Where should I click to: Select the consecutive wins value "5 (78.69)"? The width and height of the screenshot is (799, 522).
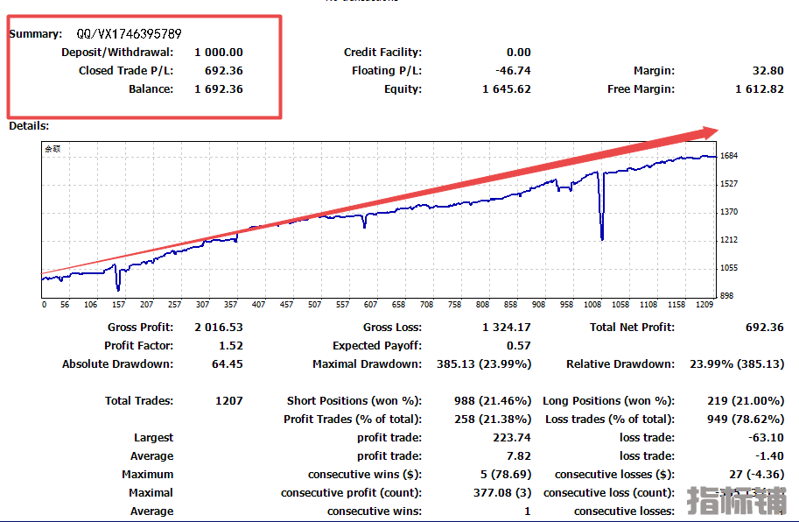506,474
